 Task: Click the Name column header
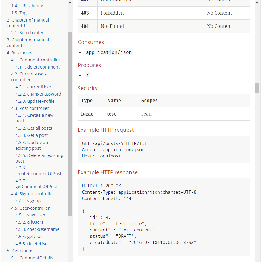point(121,101)
